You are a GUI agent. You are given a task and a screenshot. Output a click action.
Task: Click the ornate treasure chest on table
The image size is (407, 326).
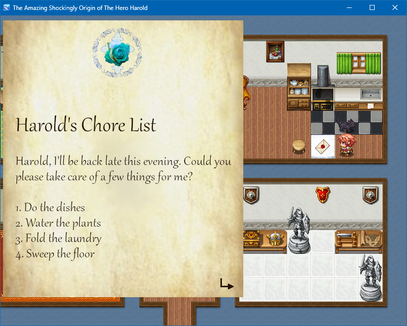(x=251, y=238)
